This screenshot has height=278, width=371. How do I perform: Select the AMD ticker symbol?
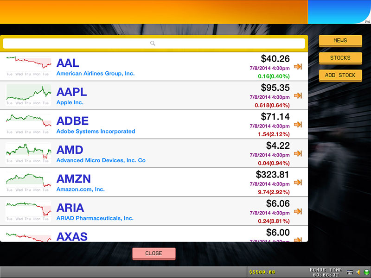[70, 150]
